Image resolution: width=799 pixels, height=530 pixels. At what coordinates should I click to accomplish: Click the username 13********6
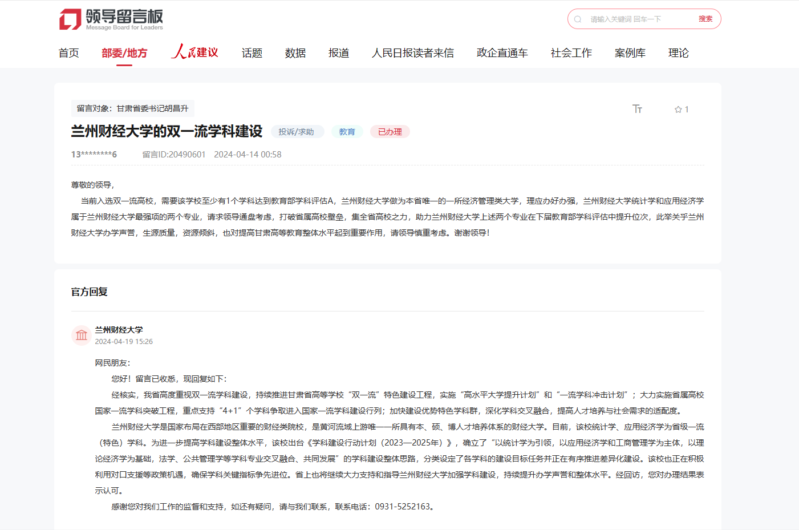click(94, 155)
